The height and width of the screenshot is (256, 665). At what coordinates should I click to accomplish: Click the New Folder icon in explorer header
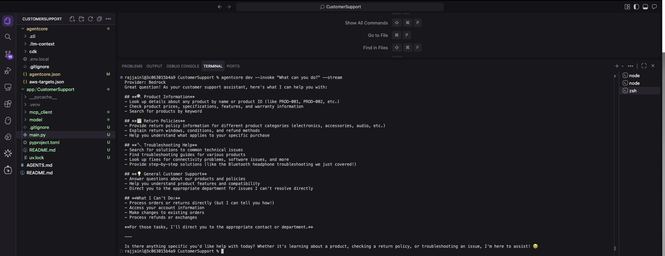coord(81,19)
